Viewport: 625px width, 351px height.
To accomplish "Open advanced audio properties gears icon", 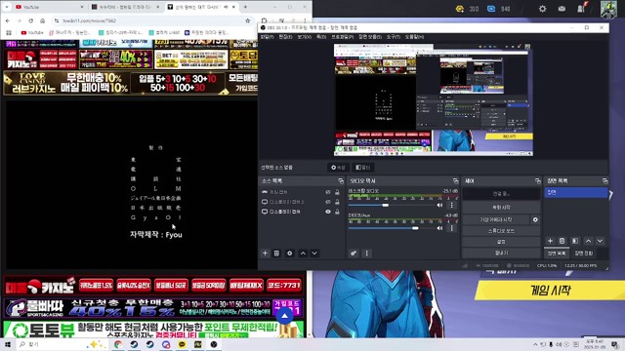I will coord(354,253).
